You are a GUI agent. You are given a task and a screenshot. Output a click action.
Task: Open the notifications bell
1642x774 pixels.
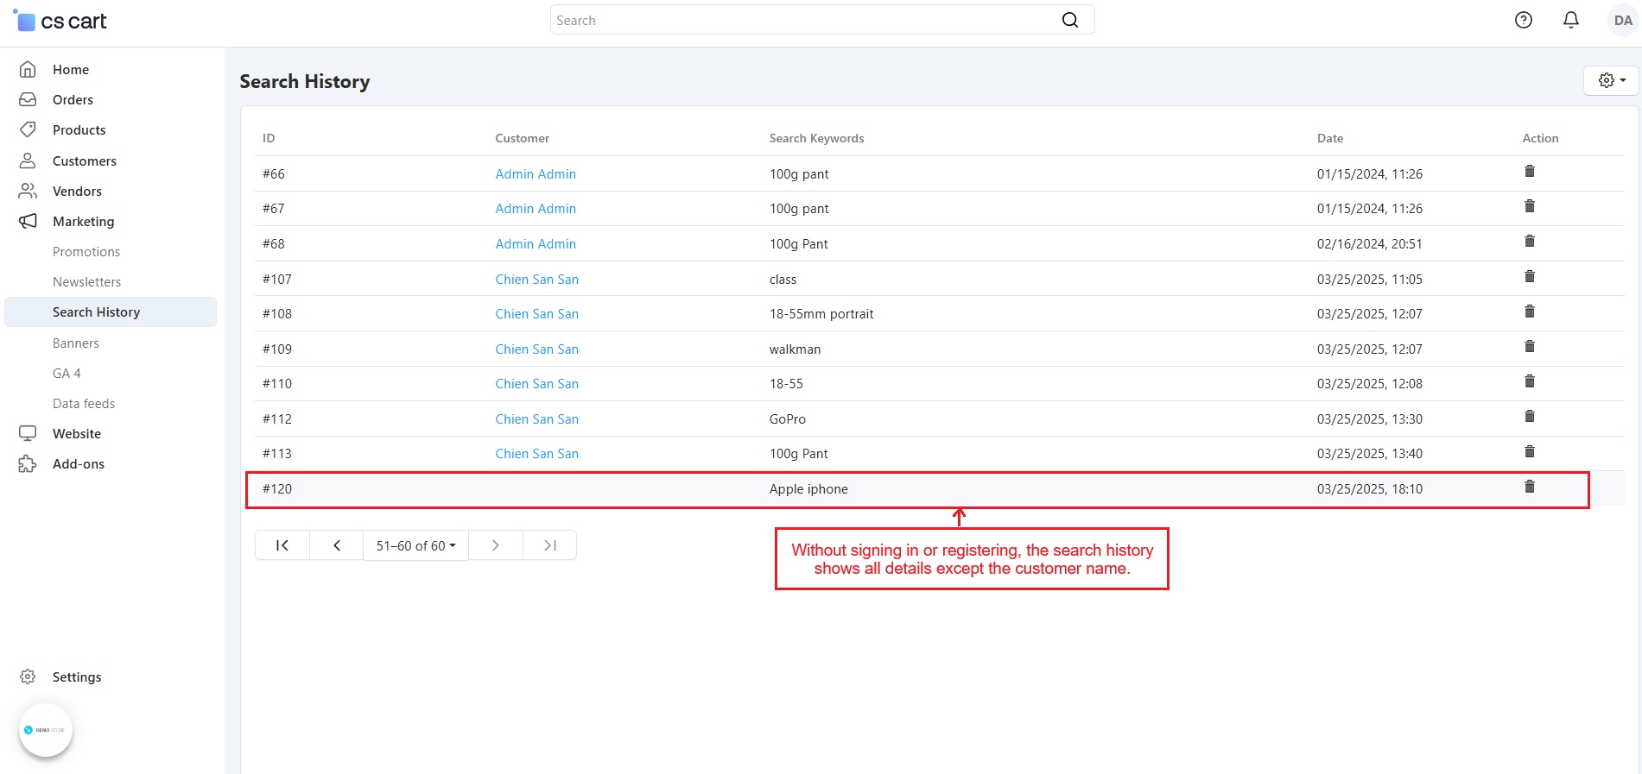pyautogui.click(x=1570, y=20)
